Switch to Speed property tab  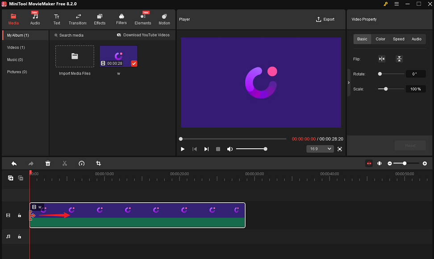tap(399, 39)
